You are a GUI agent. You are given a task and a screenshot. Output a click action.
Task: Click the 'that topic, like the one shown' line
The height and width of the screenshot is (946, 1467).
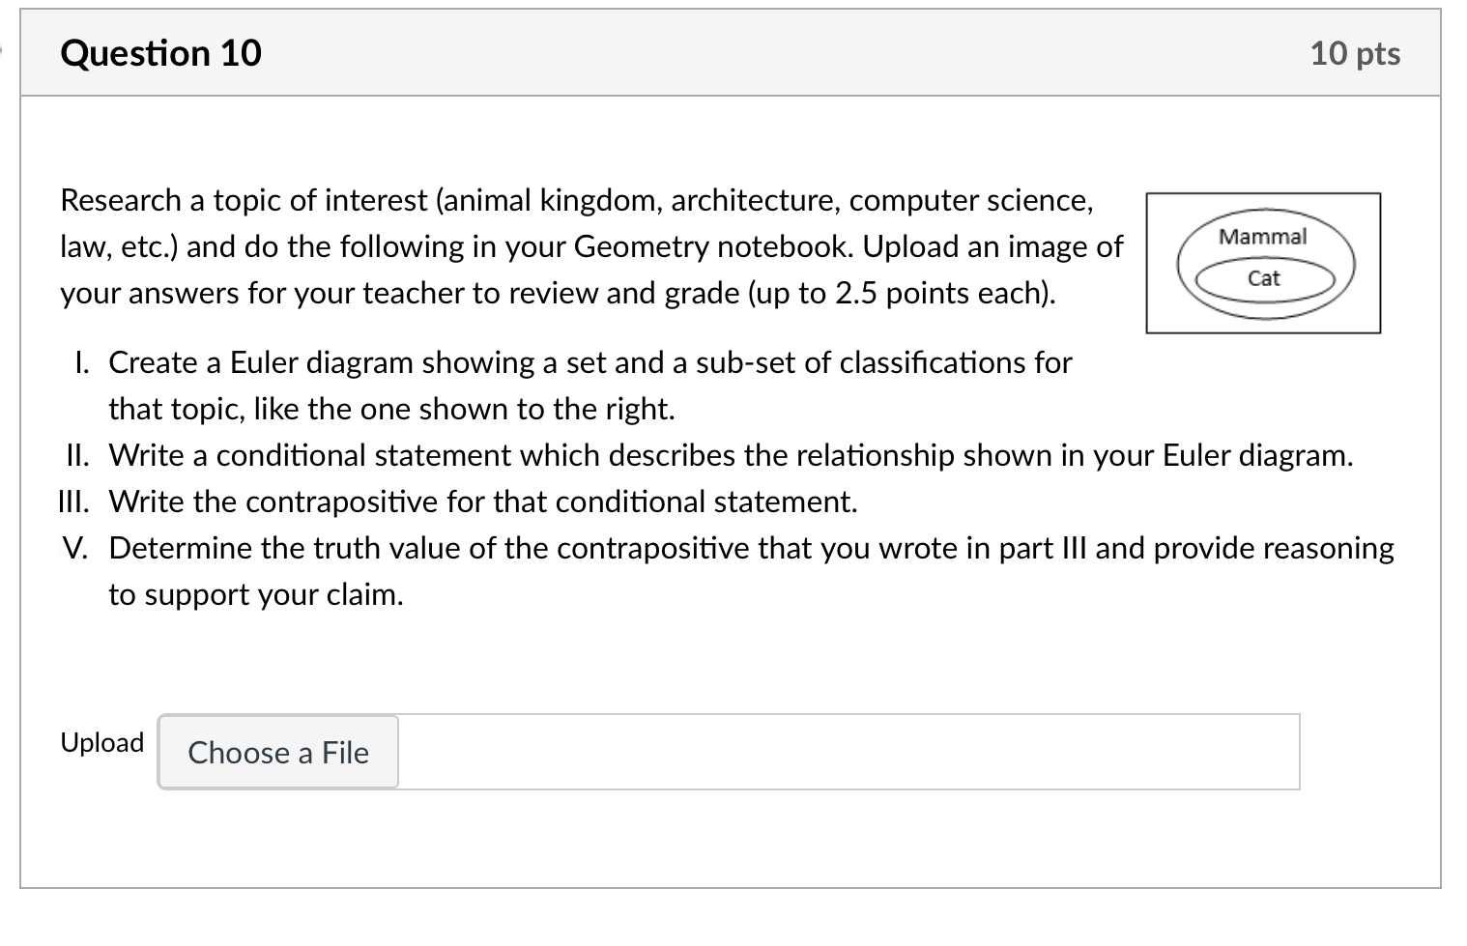[391, 409]
